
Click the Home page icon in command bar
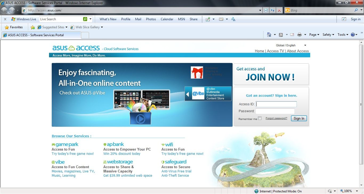pos(269,35)
